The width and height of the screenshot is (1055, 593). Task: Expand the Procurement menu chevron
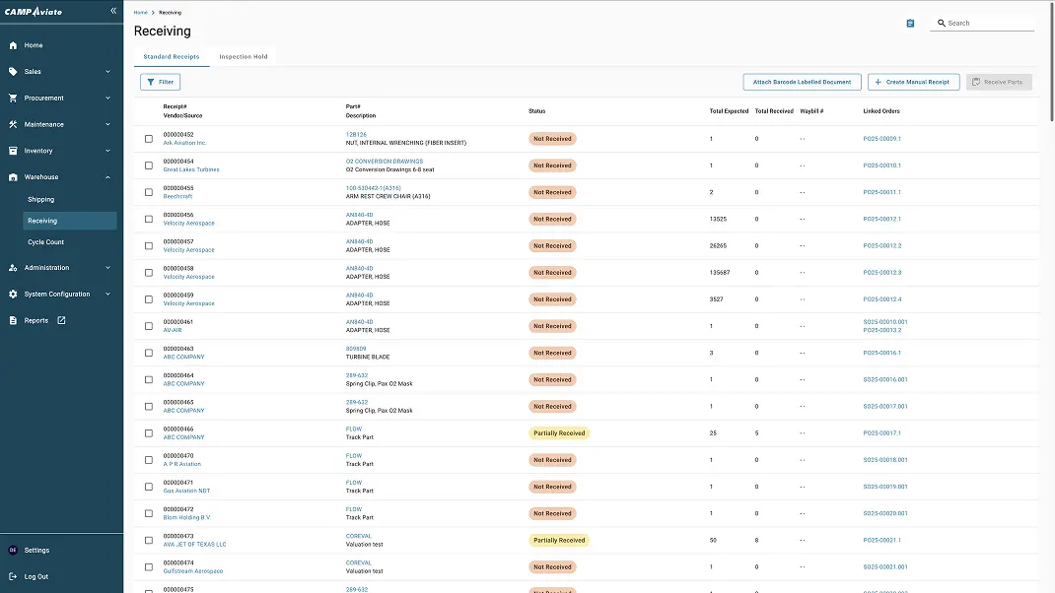(107, 99)
